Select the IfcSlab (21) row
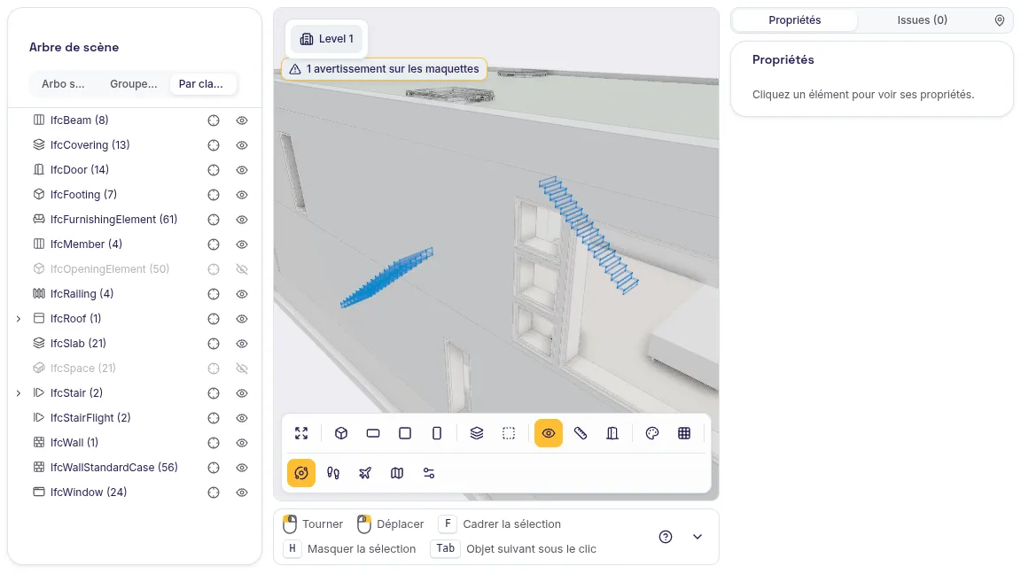The height and width of the screenshot is (574, 1021). point(135,344)
